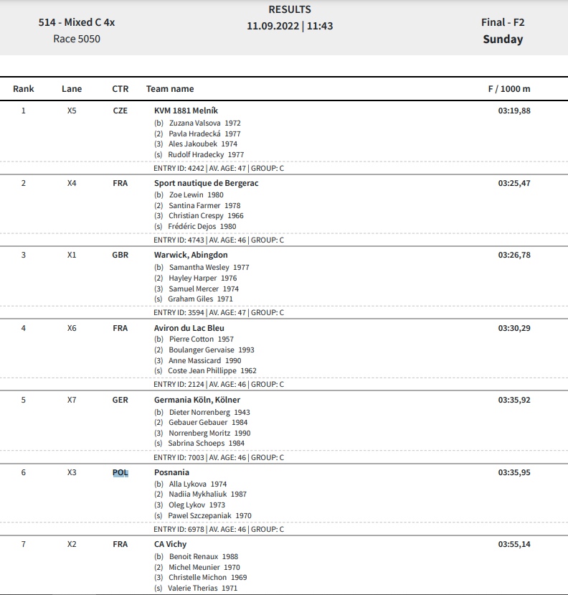Click the Final - F2 heading
The width and height of the screenshot is (568, 595).
coord(503,22)
